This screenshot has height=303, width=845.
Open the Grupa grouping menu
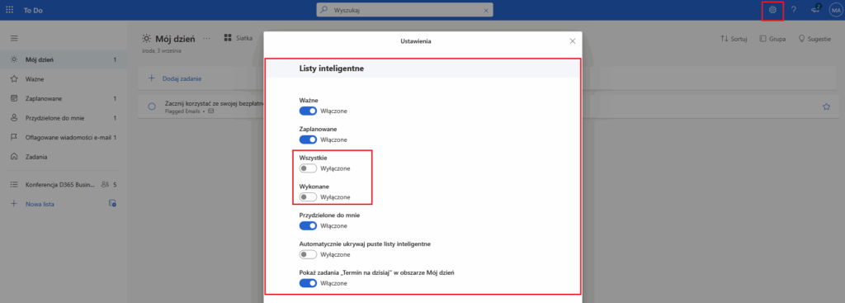click(x=772, y=39)
